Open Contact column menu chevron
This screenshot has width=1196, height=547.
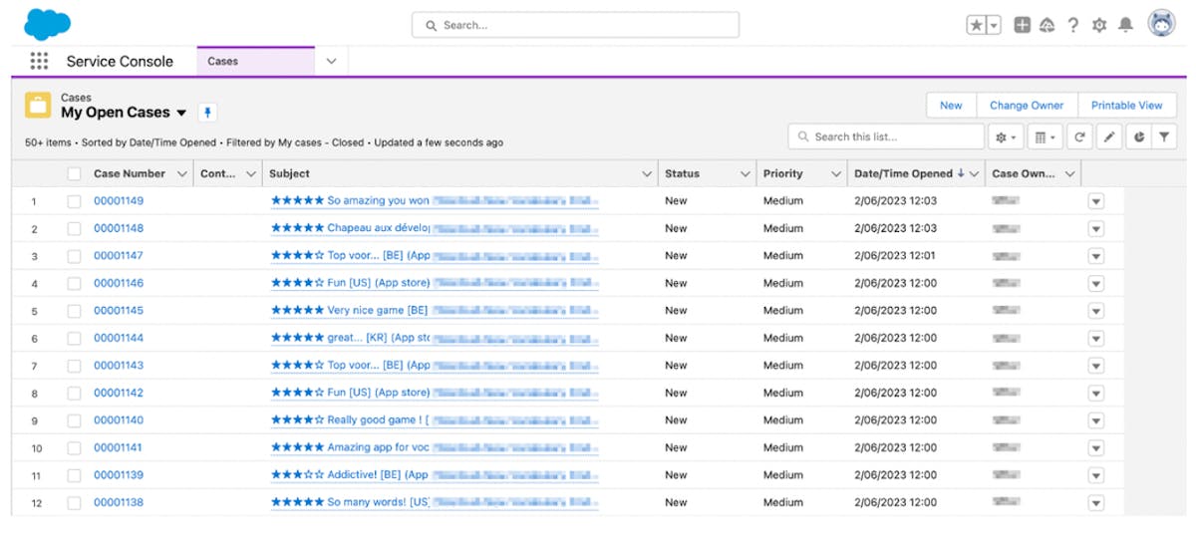[250, 173]
